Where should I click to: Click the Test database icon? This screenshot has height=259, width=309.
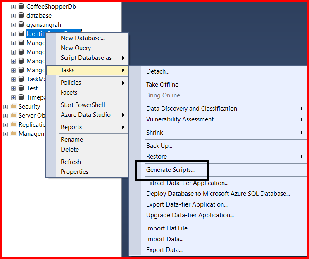(x=21, y=88)
